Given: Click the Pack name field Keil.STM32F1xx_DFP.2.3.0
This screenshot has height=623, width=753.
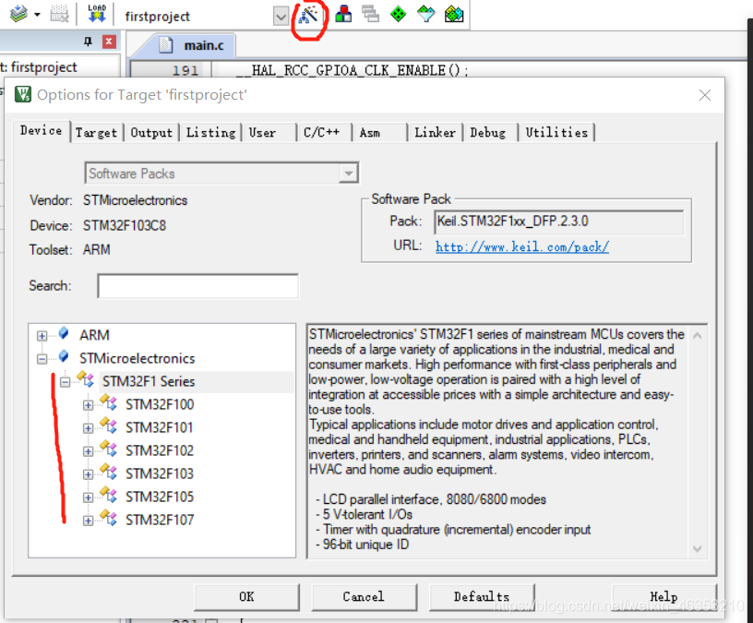Looking at the screenshot, I should [559, 222].
